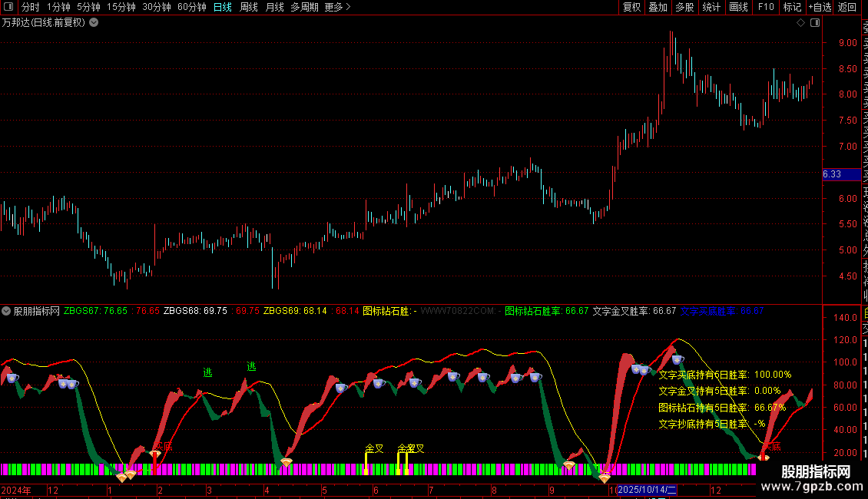Click the 叠加 overlay button
The image size is (868, 499).
tap(658, 7)
